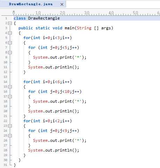This screenshot has width=160, height=168.
Task: Click System.out.println() on line 20
Action: (x=54, y=111)
